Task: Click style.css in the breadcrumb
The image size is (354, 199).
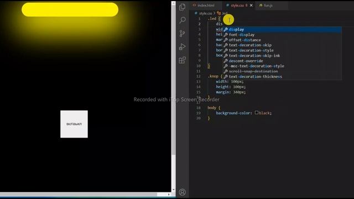Action: (205, 13)
